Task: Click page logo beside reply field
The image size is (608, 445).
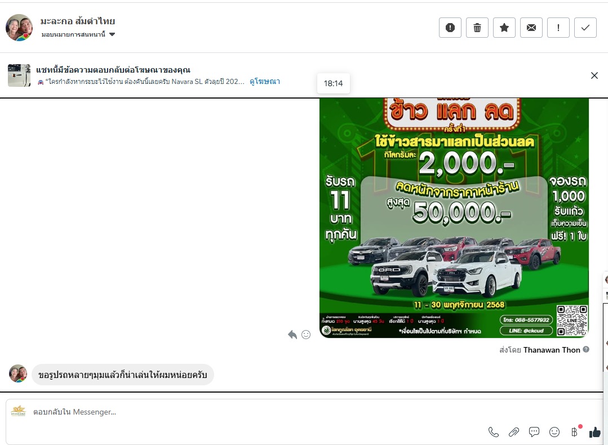Action: [18, 411]
